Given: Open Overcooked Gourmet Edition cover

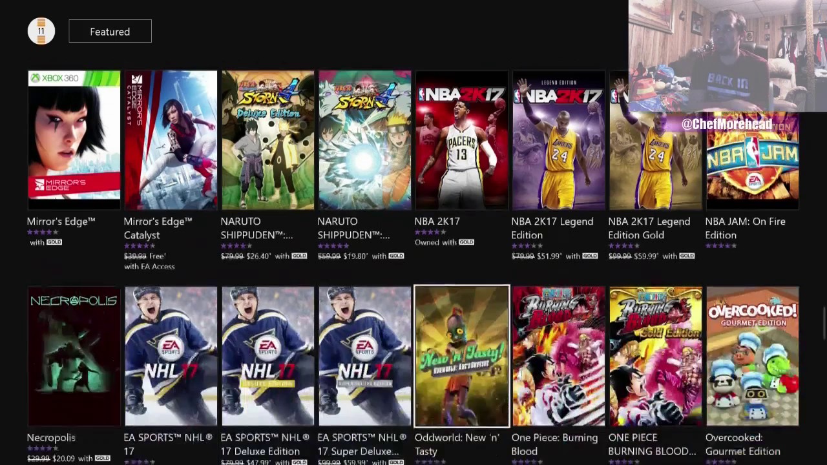Looking at the screenshot, I should [x=753, y=356].
